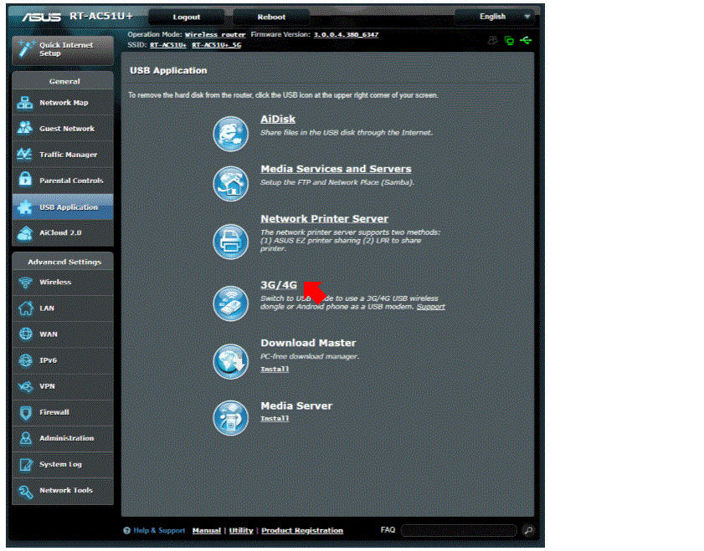Click the Download Master icon
This screenshot has width=704, height=551.
point(231,360)
